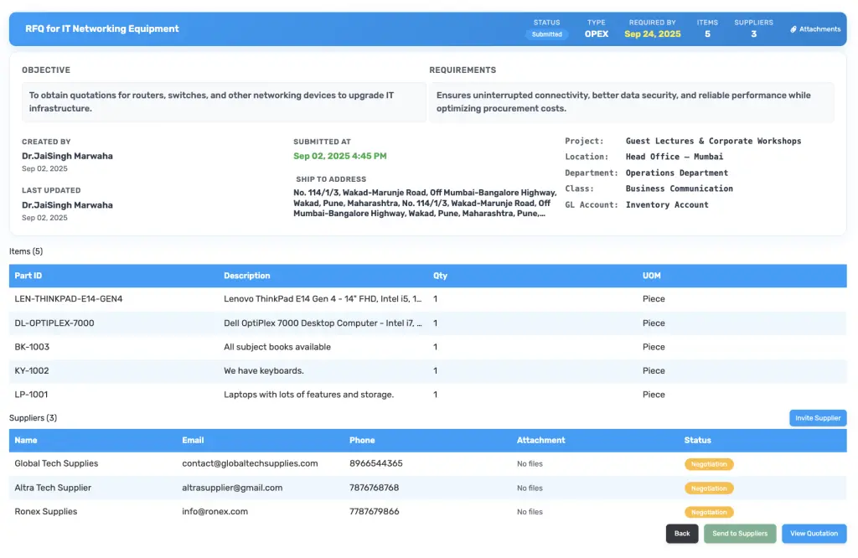Click Ronex Supplies supplier name

pos(45,512)
